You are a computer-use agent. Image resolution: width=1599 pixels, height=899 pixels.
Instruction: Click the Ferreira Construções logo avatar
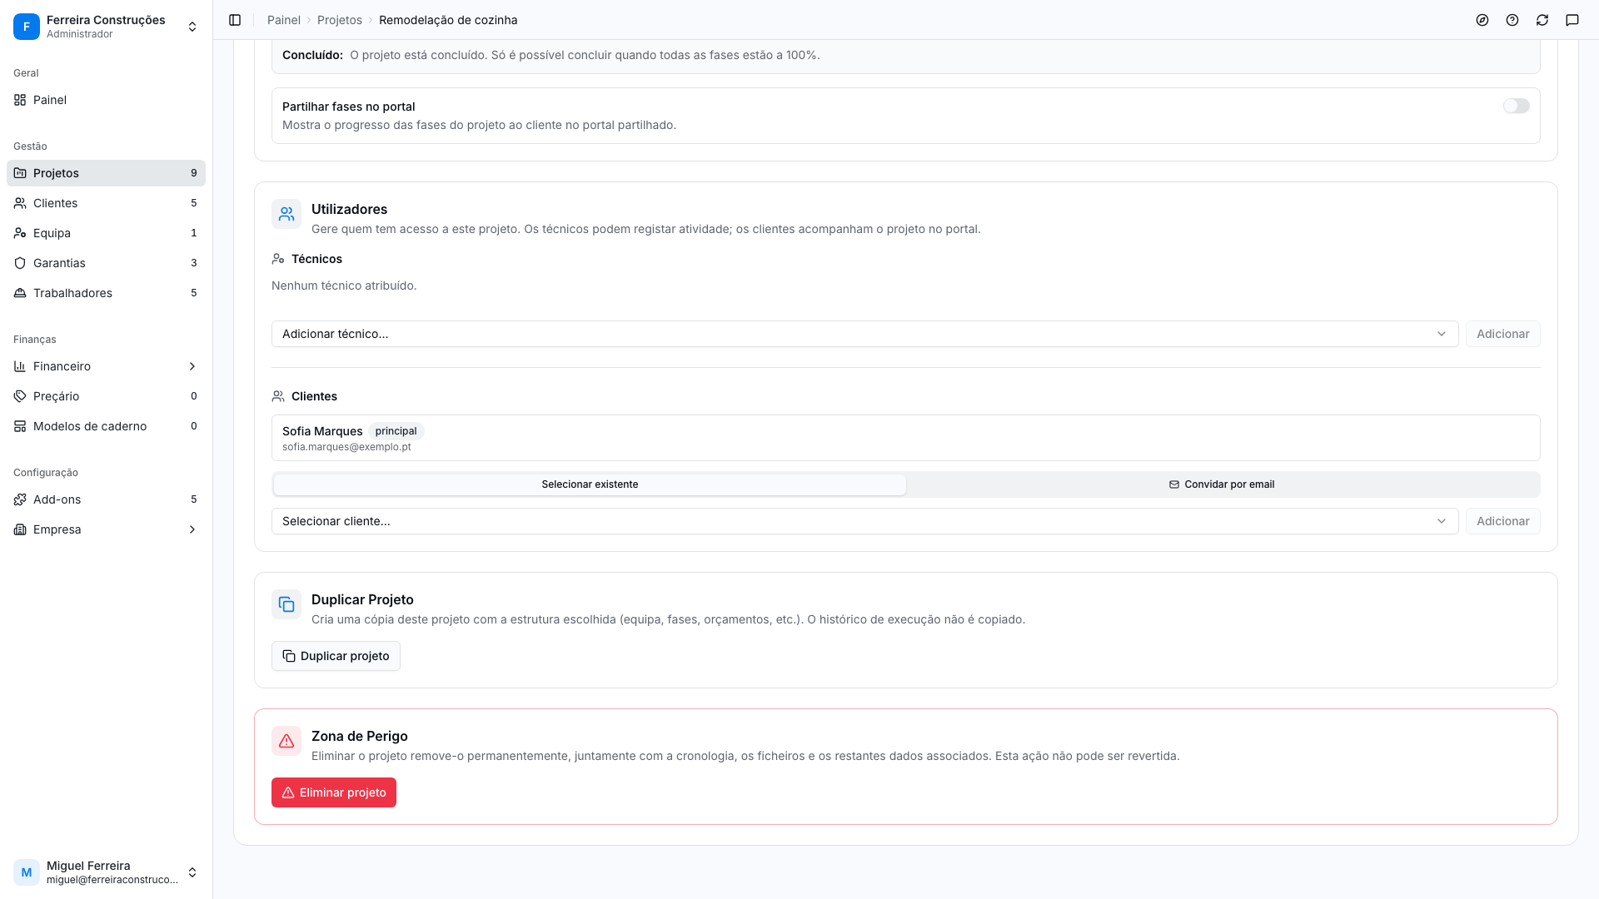click(x=27, y=27)
